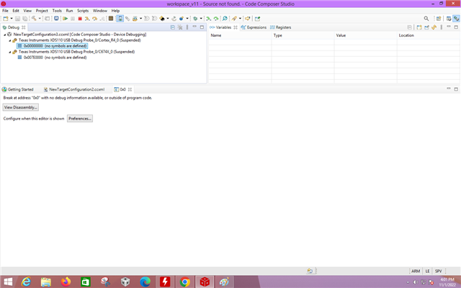Image resolution: width=461 pixels, height=288 pixels.
Task: Click the View Disassembly... button
Action: pos(21,107)
